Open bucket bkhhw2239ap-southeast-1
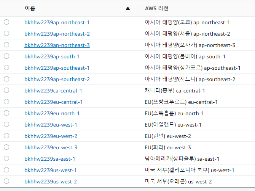Screen dimensions: 255x191 click(57, 68)
